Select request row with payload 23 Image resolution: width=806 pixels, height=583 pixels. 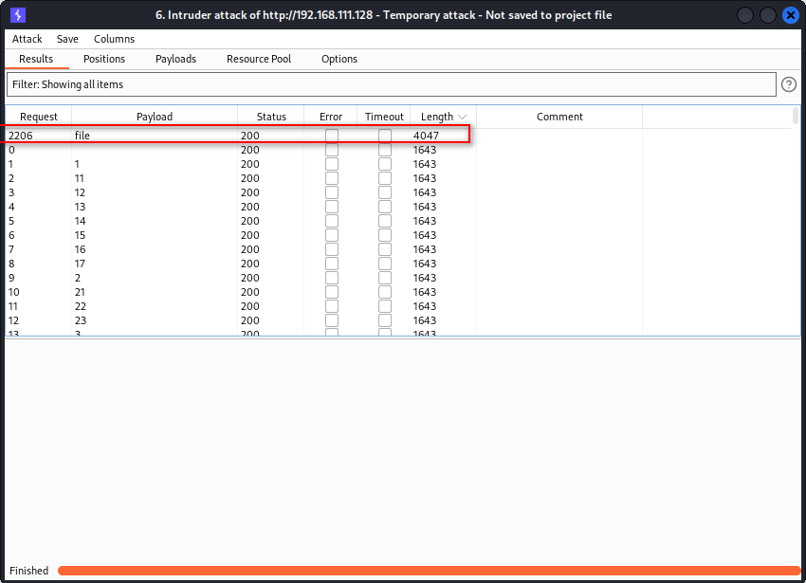(398, 320)
